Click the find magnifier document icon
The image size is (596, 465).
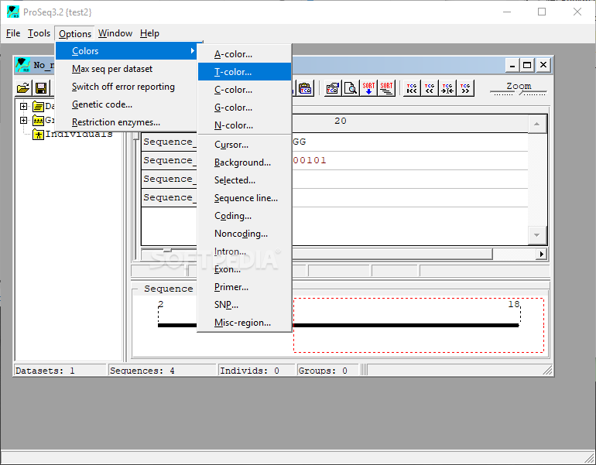[351, 88]
